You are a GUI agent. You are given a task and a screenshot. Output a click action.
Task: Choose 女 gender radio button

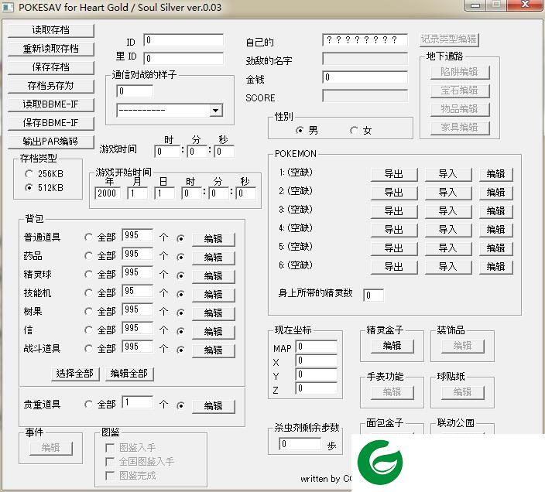354,131
